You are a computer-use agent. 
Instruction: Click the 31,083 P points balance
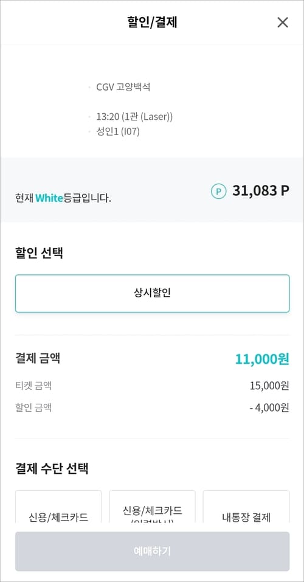[x=261, y=191]
